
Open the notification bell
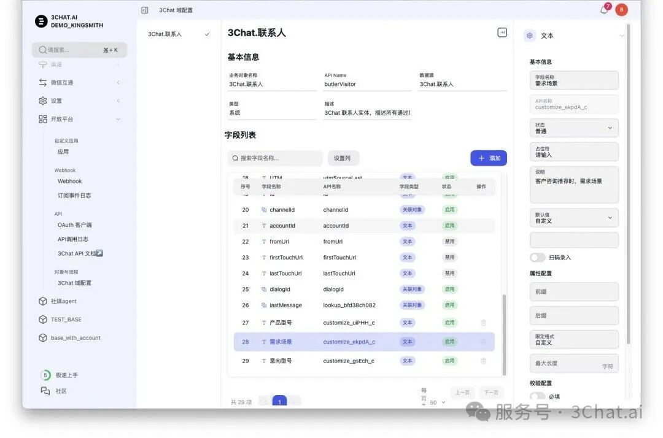click(604, 10)
